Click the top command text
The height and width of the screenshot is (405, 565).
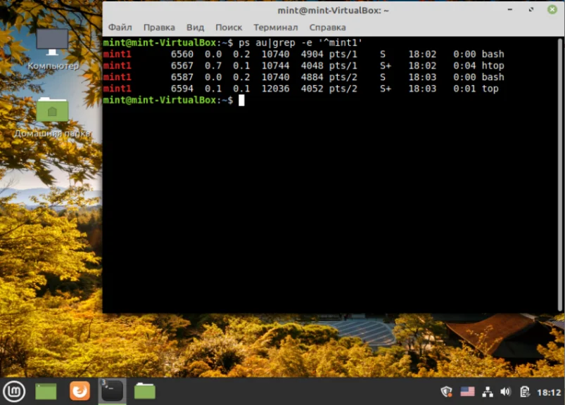click(x=490, y=89)
